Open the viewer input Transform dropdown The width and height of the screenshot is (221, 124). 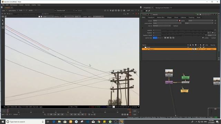click(x=65, y=11)
